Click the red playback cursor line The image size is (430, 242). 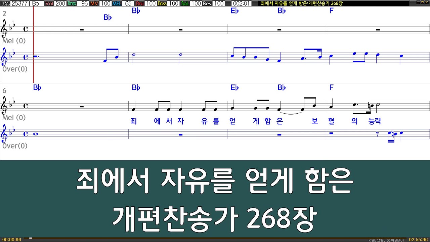33,44
